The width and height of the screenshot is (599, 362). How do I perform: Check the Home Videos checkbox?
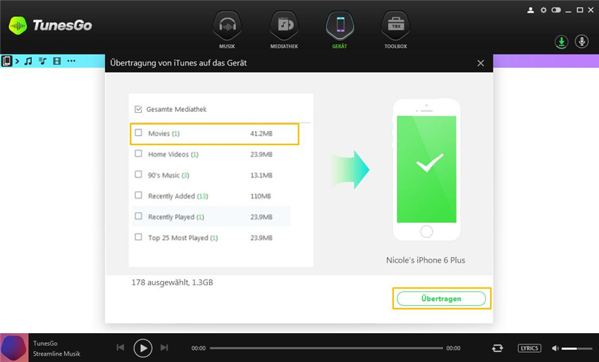point(138,154)
